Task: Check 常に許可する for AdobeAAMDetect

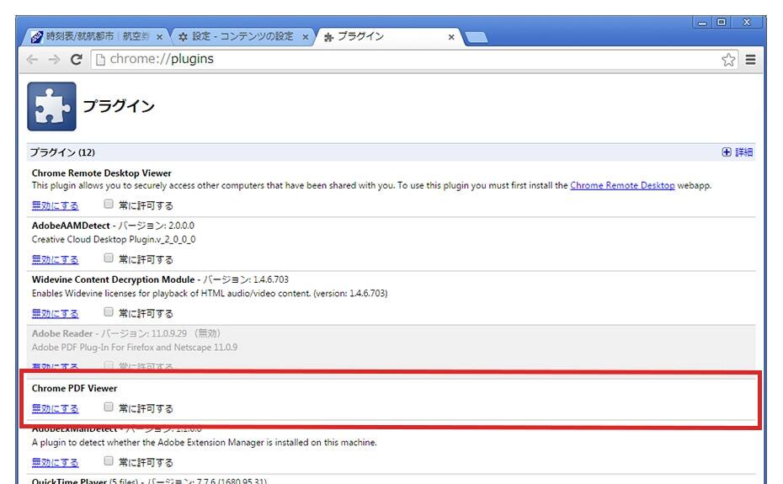Action: tap(109, 258)
